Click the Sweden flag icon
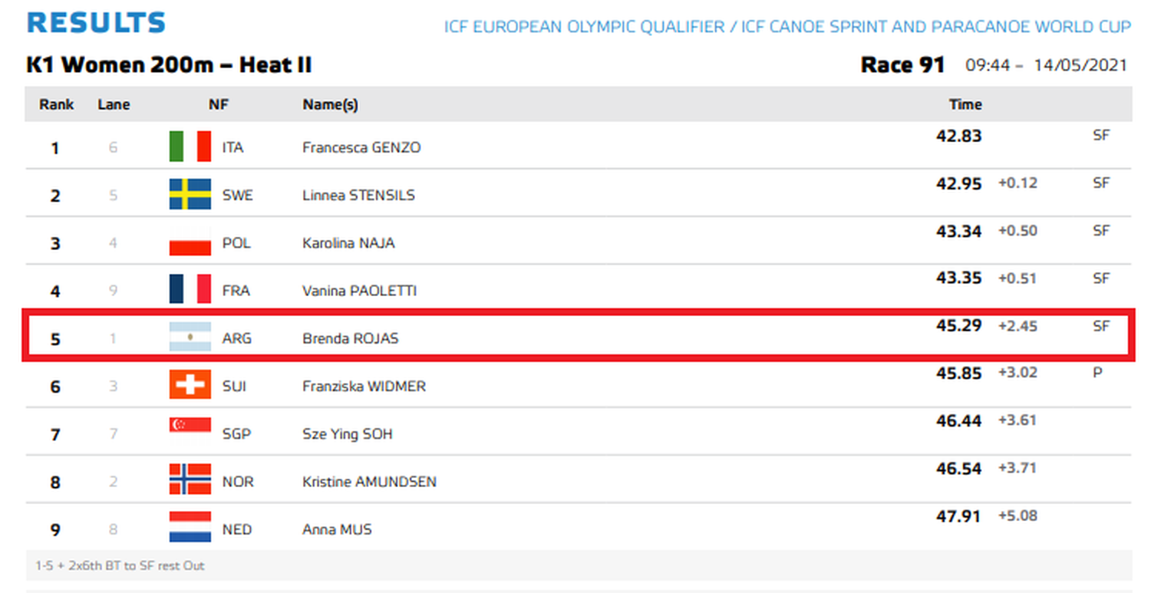Screen dimensions: 1151x593 tap(190, 194)
